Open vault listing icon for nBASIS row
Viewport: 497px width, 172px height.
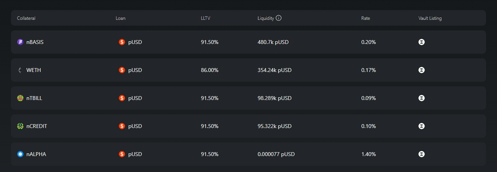coord(422,42)
